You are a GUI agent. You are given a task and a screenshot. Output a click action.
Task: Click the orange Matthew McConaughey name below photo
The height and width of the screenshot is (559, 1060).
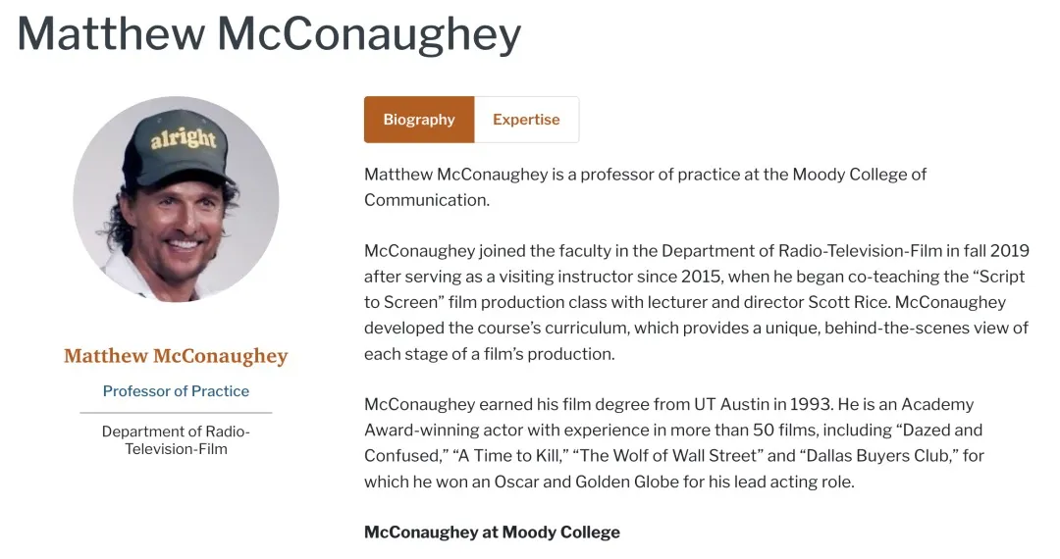tap(176, 356)
